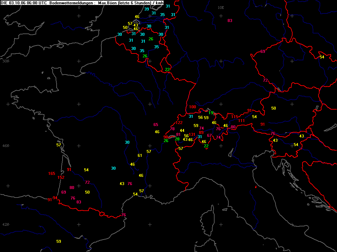Viewport: 337px width, 252px height.
Task: Select the yellow 61 gust reading
Action: click(x=140, y=155)
